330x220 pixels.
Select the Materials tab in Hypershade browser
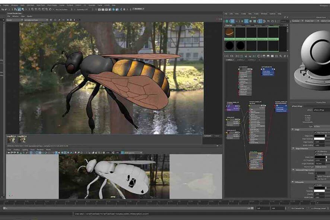(229, 25)
